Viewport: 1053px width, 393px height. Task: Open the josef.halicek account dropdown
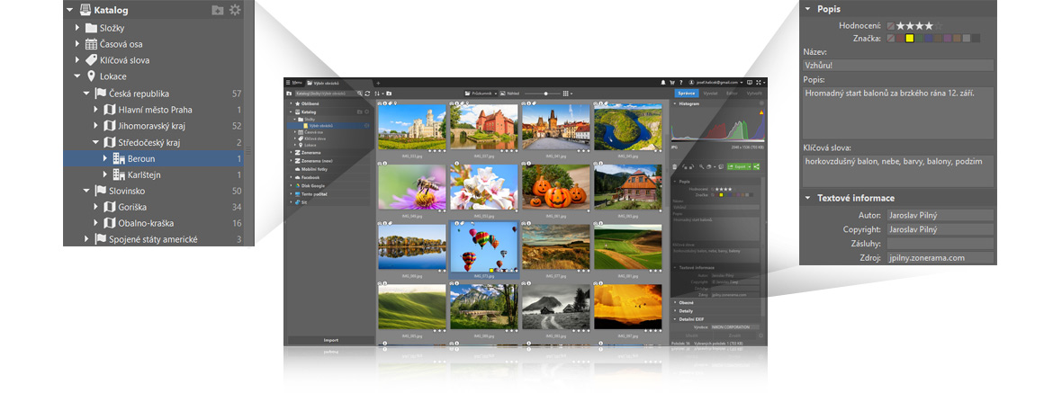[x=715, y=83]
